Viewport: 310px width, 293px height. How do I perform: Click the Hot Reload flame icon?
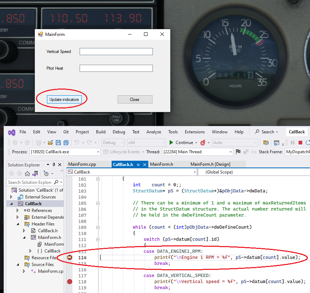point(203,143)
